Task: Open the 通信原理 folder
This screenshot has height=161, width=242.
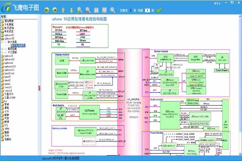Action: click(7, 21)
